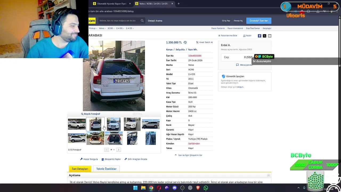Share the listing on X

[x=265, y=36]
